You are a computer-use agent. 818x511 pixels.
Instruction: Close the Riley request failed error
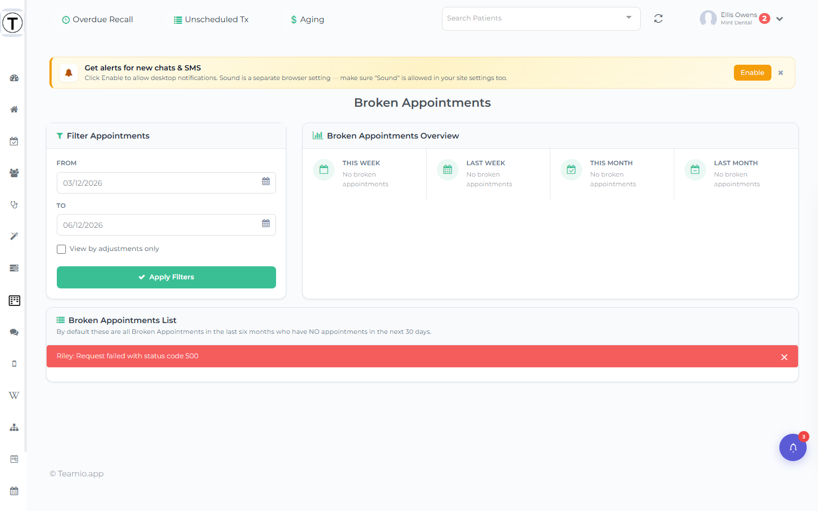[784, 357]
